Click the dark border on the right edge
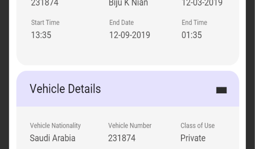 tap(251, 74)
